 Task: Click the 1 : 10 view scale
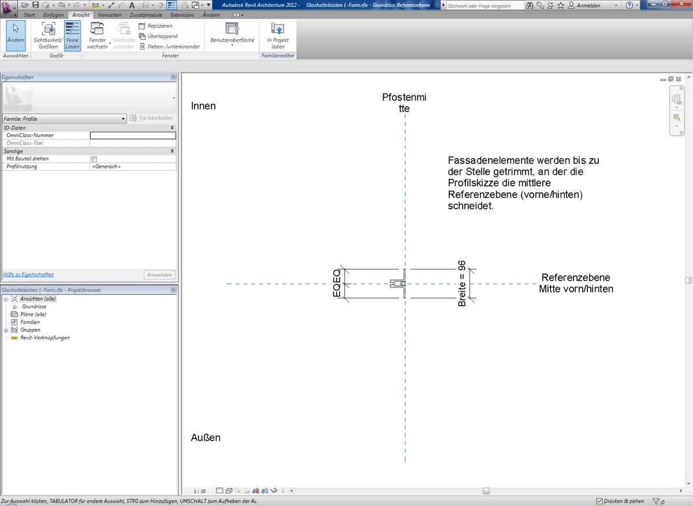tap(200, 492)
